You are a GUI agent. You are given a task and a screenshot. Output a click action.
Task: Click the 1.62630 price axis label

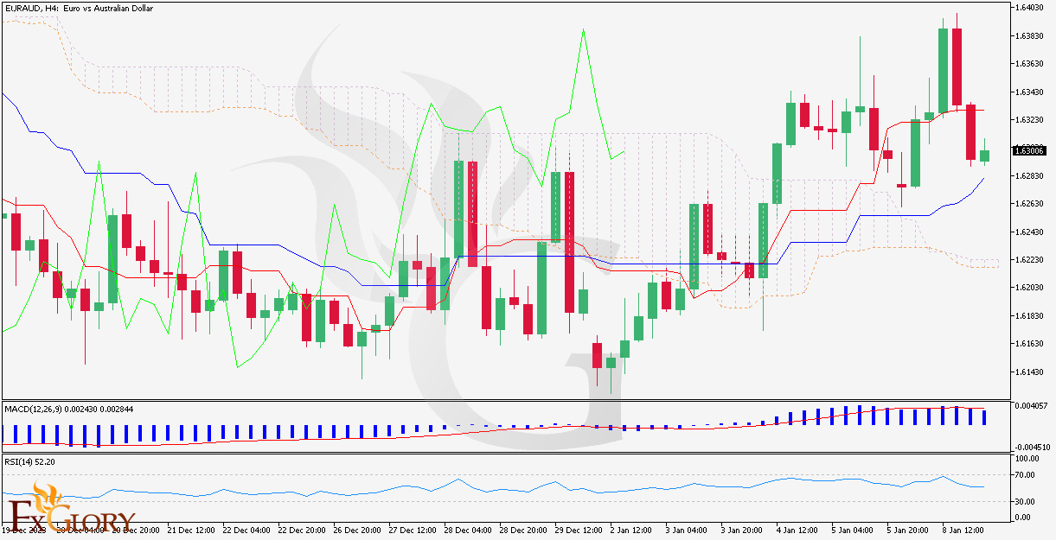tap(1031, 204)
